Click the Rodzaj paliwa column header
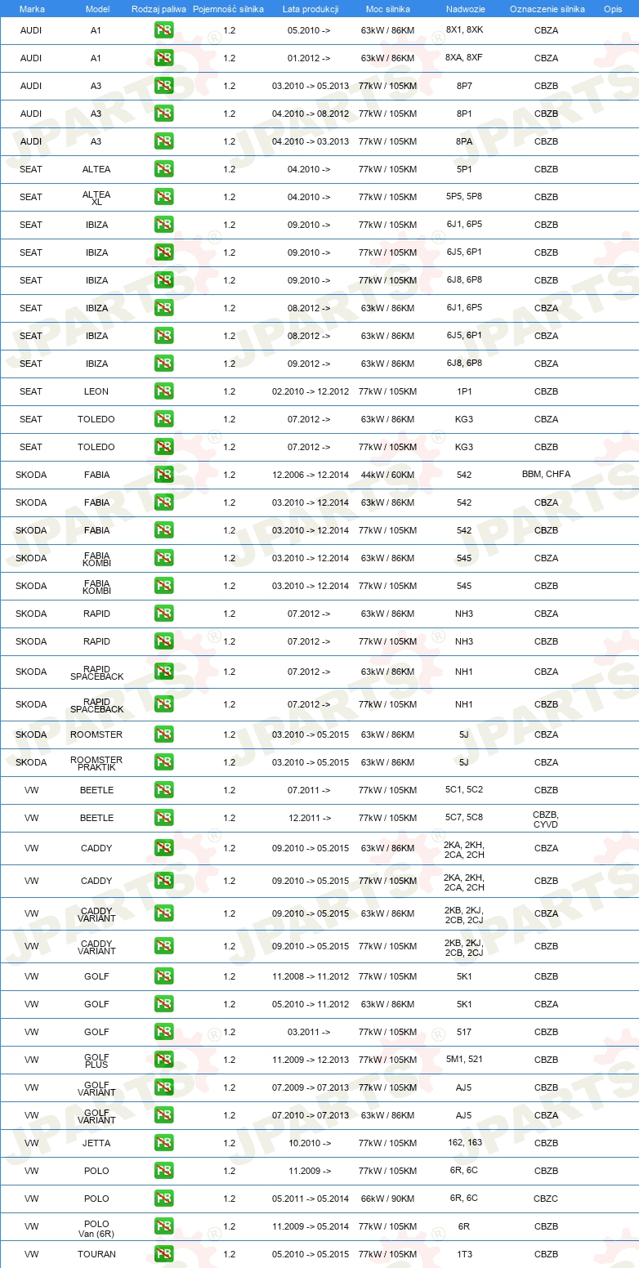This screenshot has height=1268, width=639. pos(159,9)
